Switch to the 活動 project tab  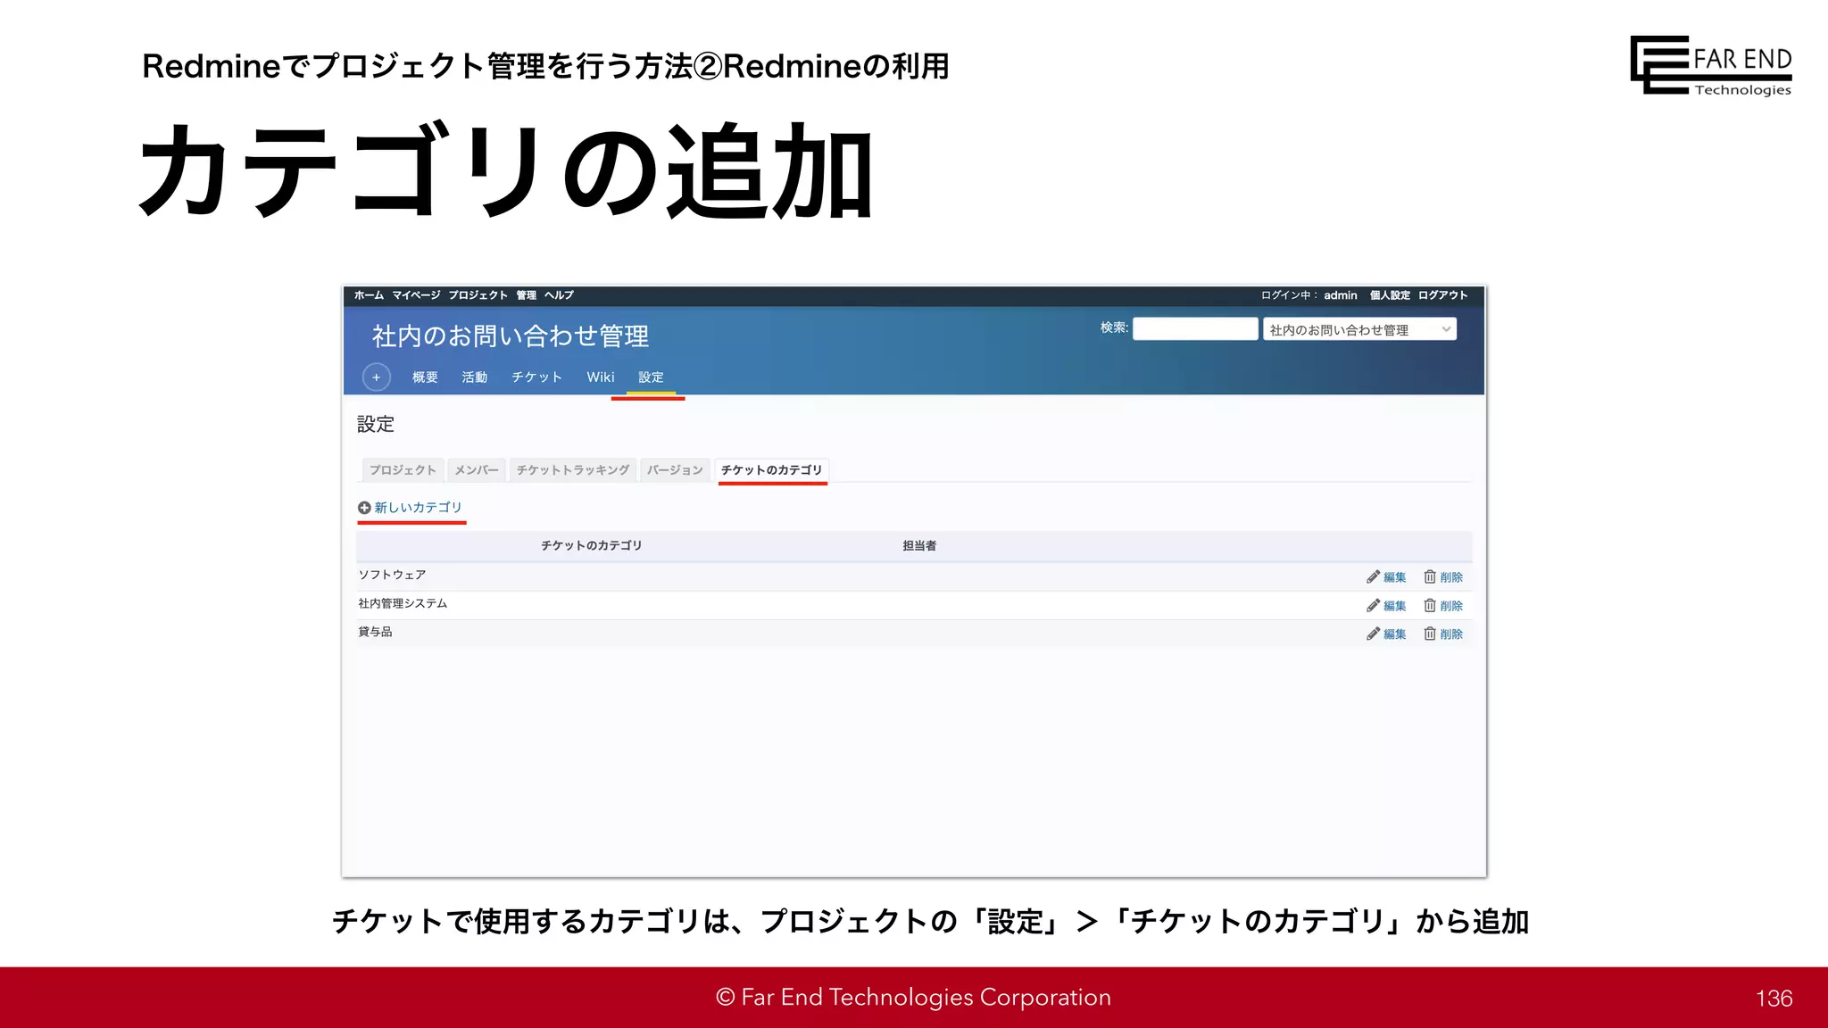[475, 377]
